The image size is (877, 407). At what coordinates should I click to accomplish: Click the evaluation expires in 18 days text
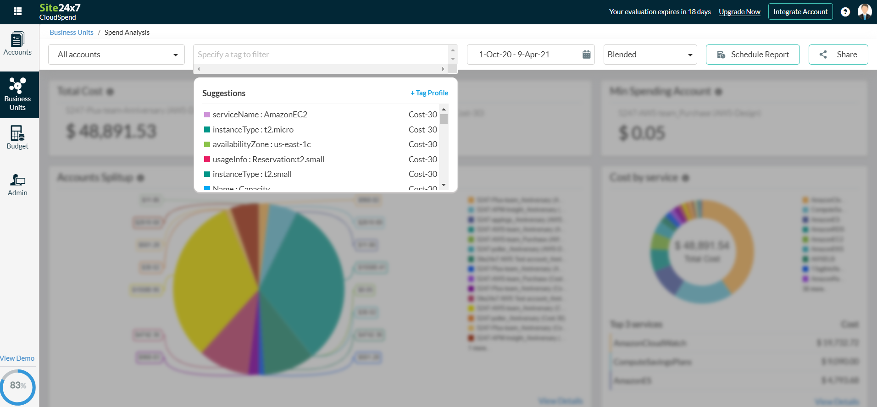[x=660, y=12]
